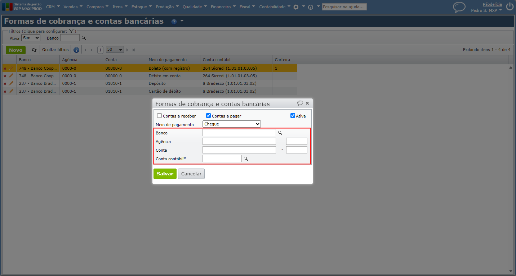The width and height of the screenshot is (516, 276).
Task: Click the Conta number input field
Action: tap(239, 150)
